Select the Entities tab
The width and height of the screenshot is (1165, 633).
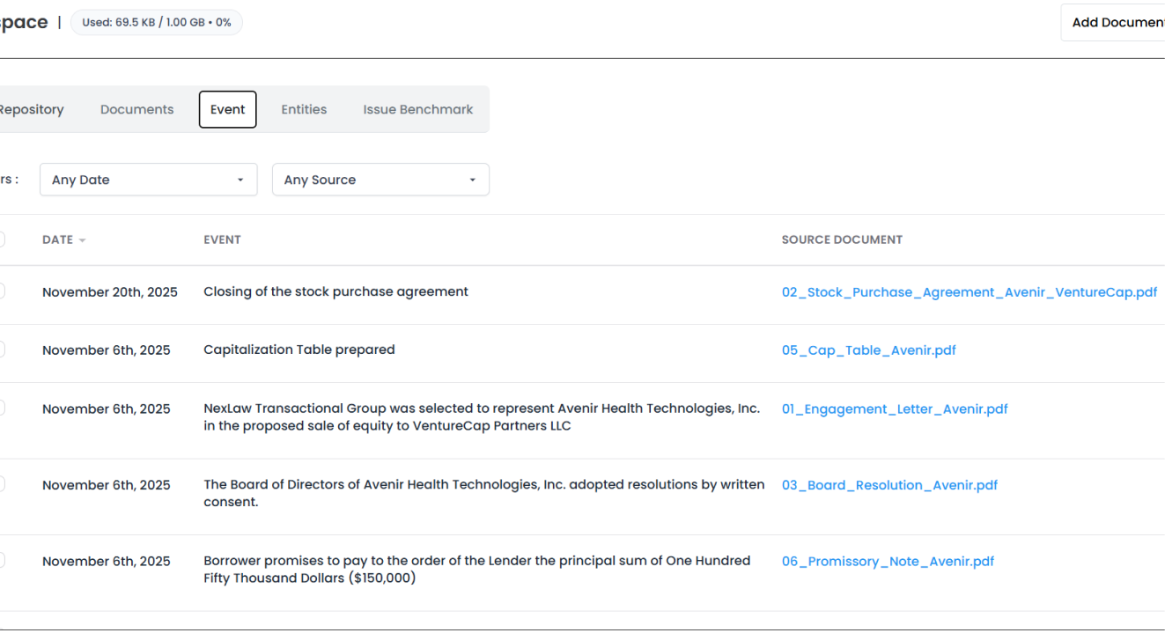tap(304, 109)
